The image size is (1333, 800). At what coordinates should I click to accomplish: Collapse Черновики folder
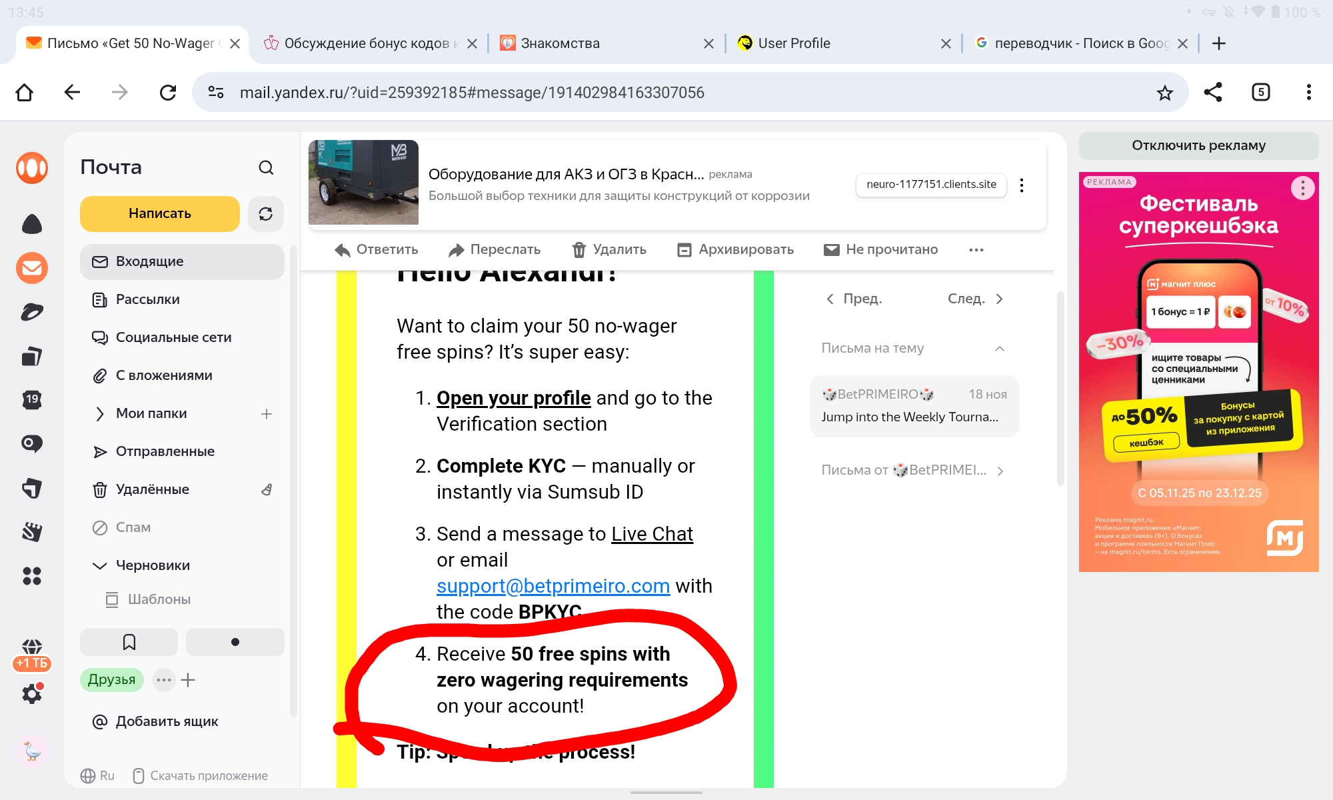click(100, 566)
